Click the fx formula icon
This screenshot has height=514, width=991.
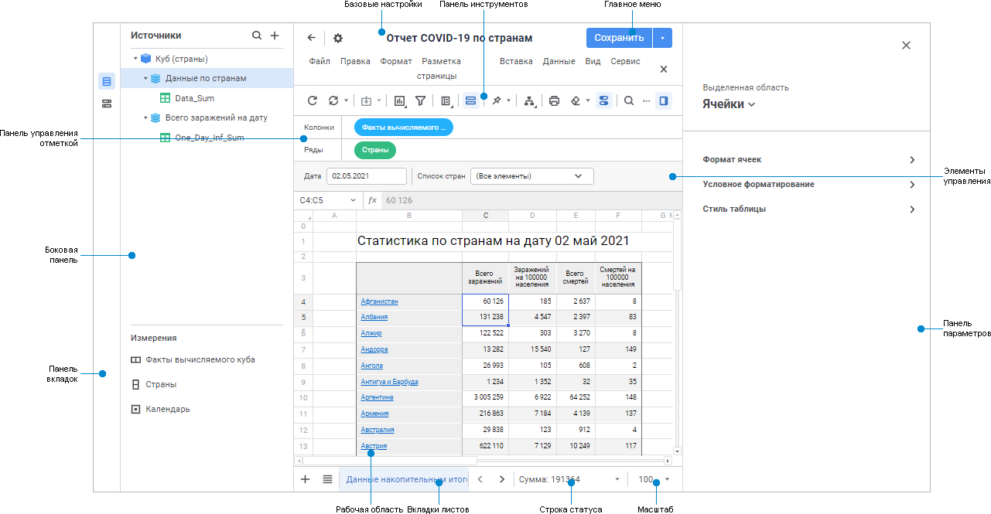coord(372,200)
